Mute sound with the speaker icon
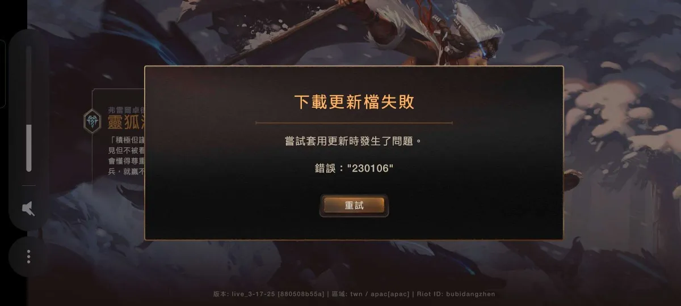681x306 pixels. click(x=28, y=209)
